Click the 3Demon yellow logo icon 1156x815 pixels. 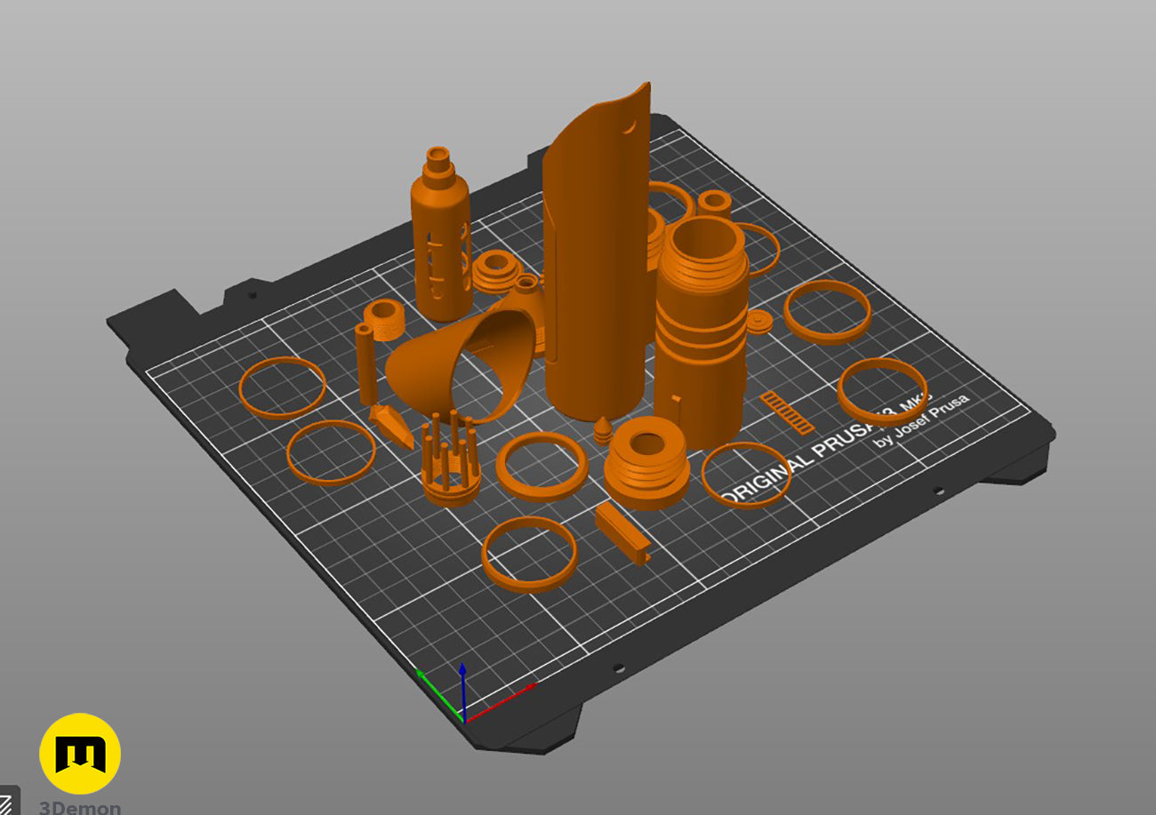tap(80, 754)
